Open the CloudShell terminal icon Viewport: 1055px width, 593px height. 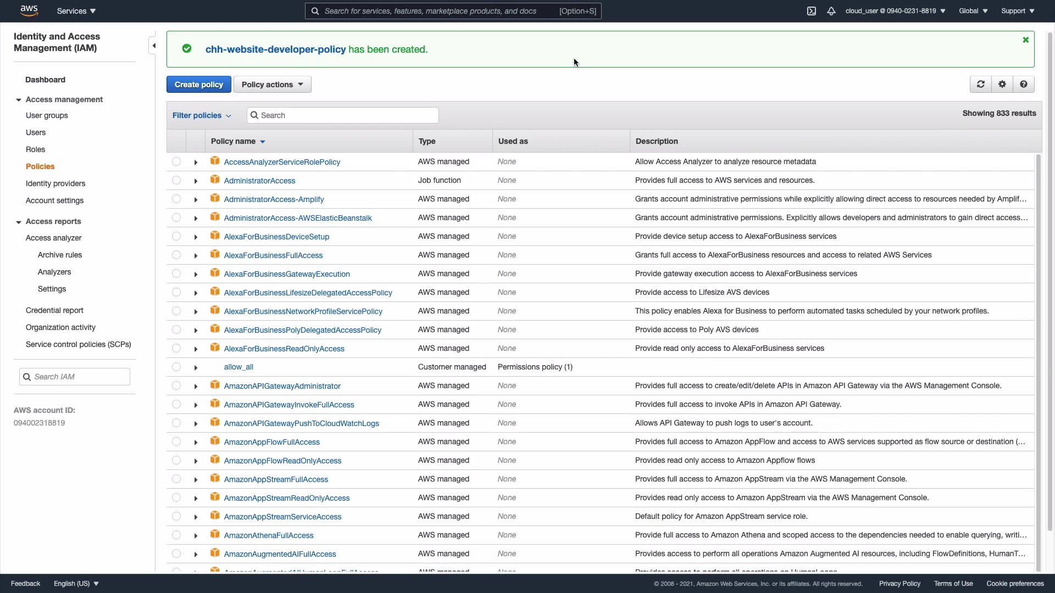click(x=812, y=11)
